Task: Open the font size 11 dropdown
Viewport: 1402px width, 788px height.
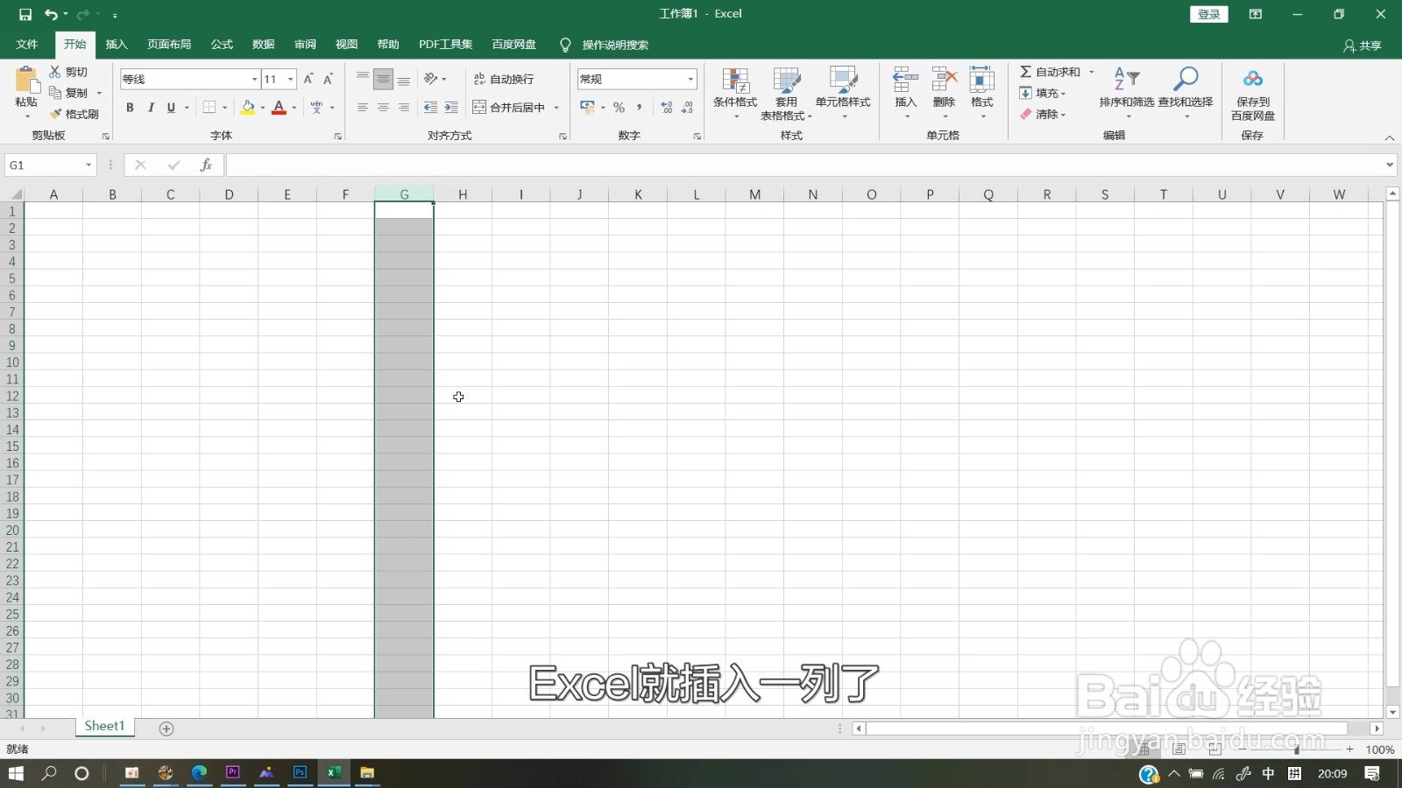Action: point(291,79)
